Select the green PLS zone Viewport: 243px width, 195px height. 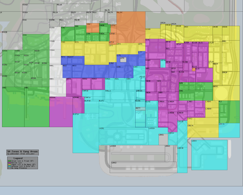pyautogui.click(x=229, y=112)
